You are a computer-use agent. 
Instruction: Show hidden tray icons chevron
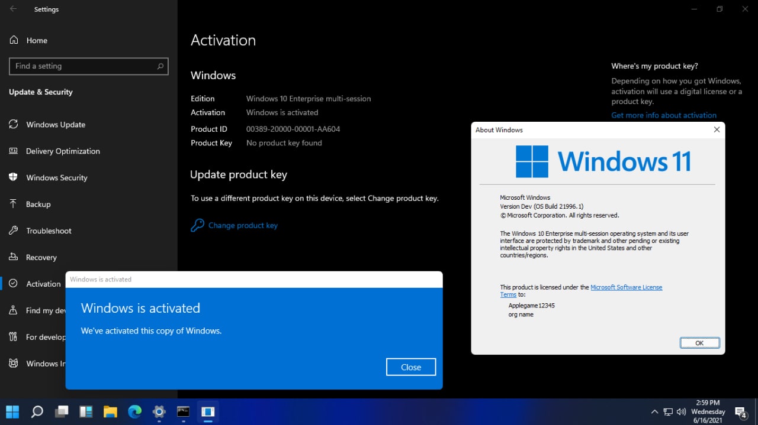pyautogui.click(x=654, y=412)
